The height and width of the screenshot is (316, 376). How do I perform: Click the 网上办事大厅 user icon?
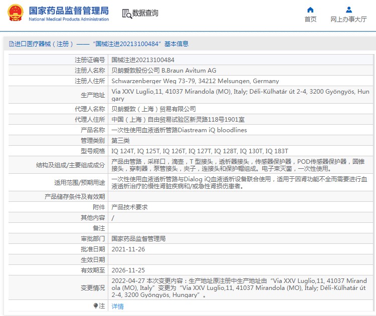point(349,10)
